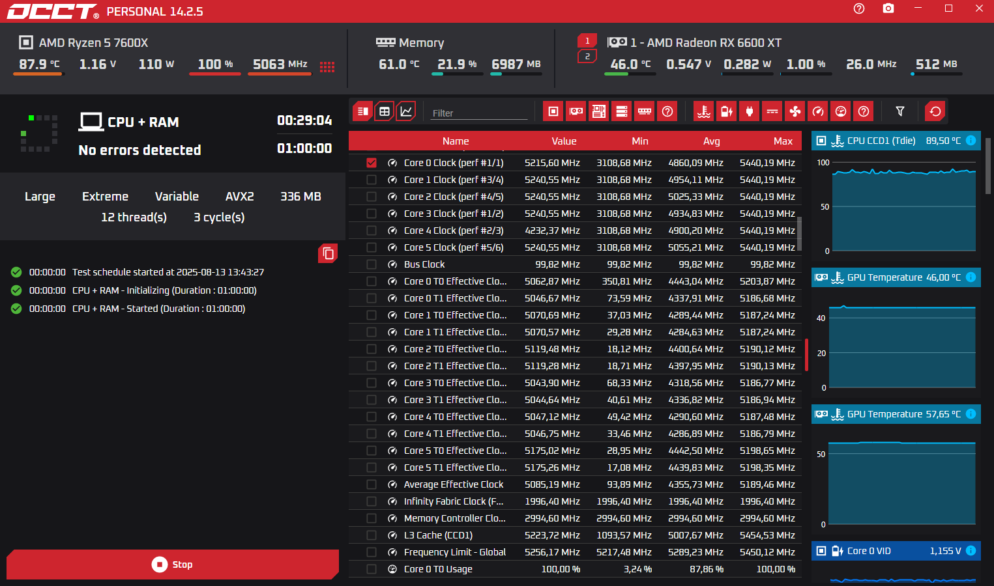The width and height of the screenshot is (994, 586).
Task: Sort the table by Min column
Action: pos(640,141)
